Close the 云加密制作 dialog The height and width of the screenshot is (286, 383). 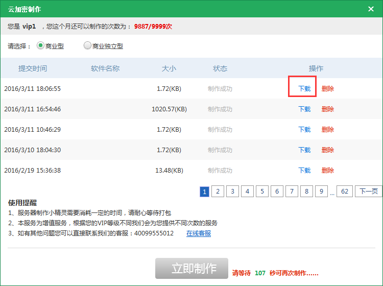click(371, 9)
